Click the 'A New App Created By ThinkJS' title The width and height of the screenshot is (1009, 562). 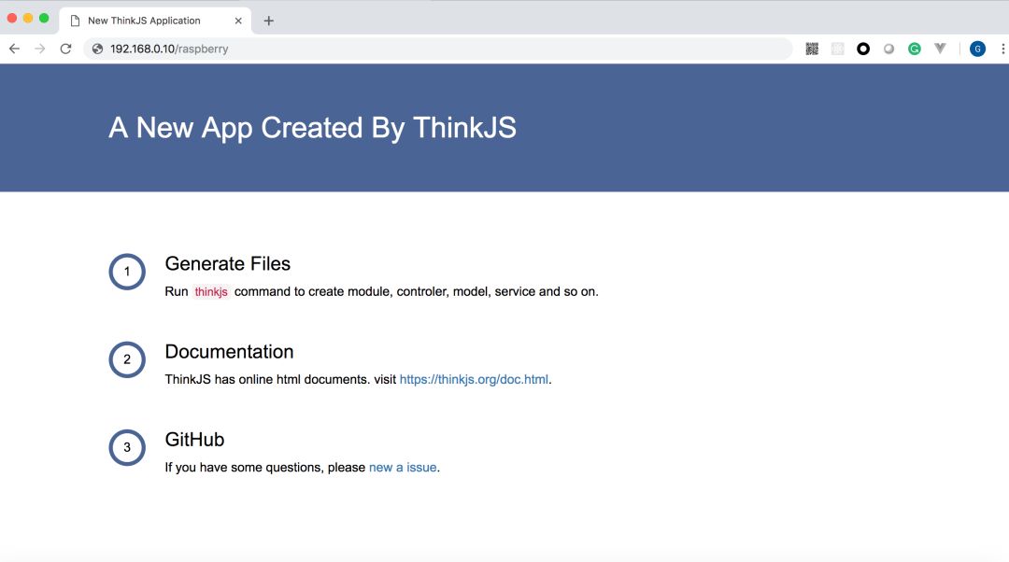312,127
